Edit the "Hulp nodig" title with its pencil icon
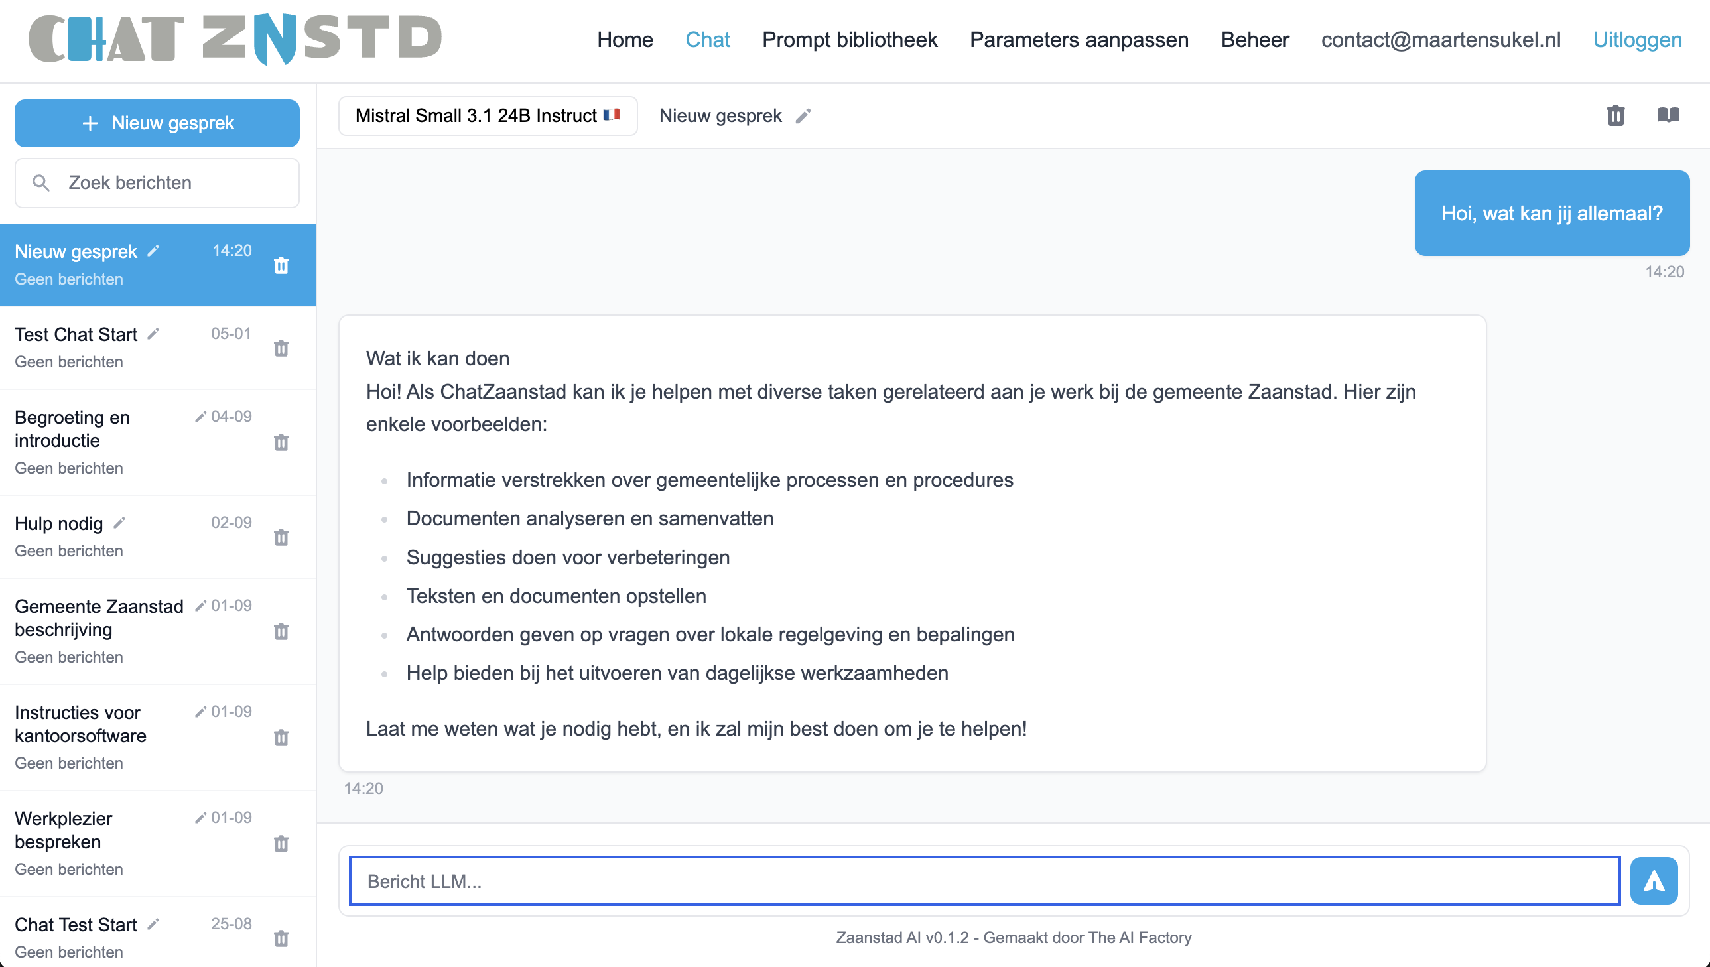This screenshot has height=967, width=1710. pyautogui.click(x=119, y=522)
